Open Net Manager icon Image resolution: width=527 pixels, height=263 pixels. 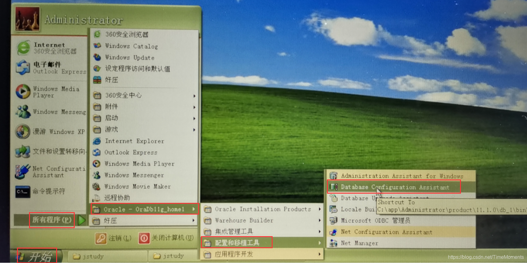[333, 243]
